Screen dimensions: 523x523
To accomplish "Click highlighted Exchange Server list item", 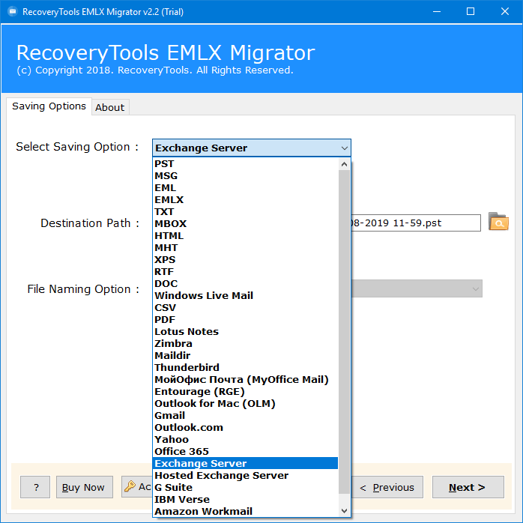I will pos(245,464).
